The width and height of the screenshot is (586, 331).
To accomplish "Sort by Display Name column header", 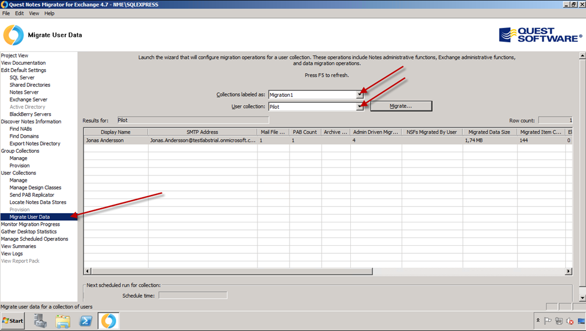I will [x=116, y=132].
